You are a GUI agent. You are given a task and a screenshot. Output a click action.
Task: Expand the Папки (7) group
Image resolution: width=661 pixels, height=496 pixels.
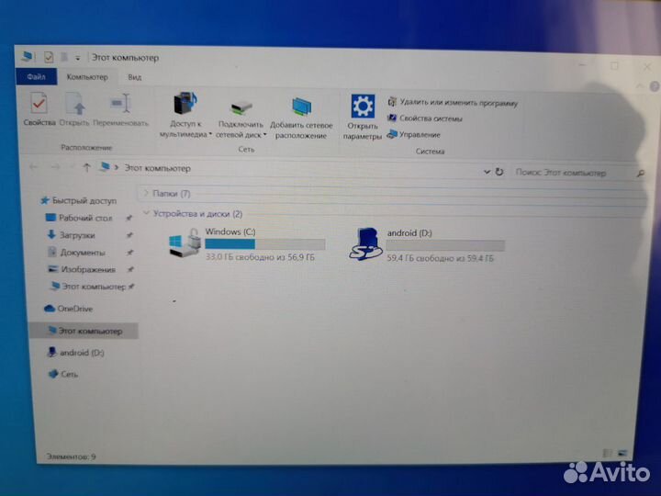point(146,193)
